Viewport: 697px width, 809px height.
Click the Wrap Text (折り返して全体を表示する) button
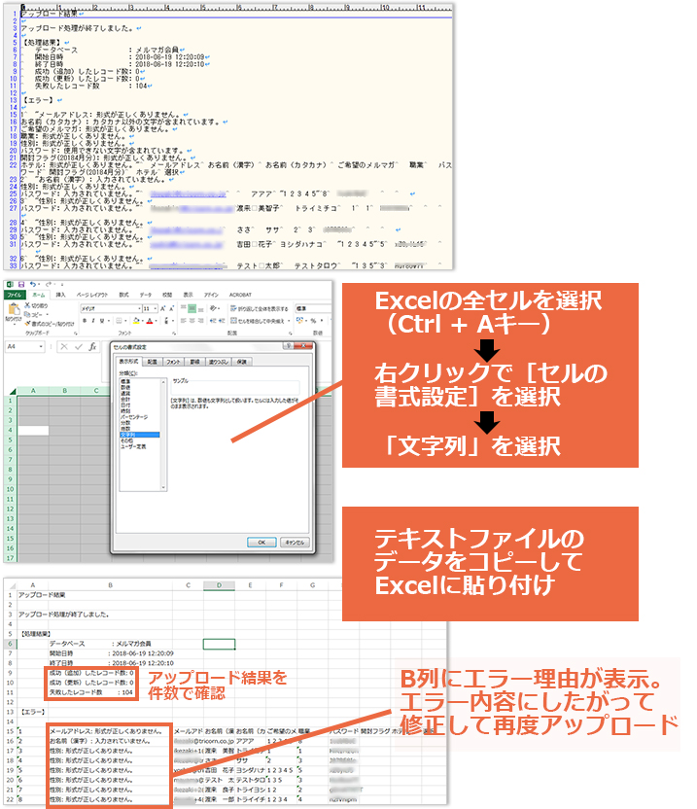click(x=260, y=309)
